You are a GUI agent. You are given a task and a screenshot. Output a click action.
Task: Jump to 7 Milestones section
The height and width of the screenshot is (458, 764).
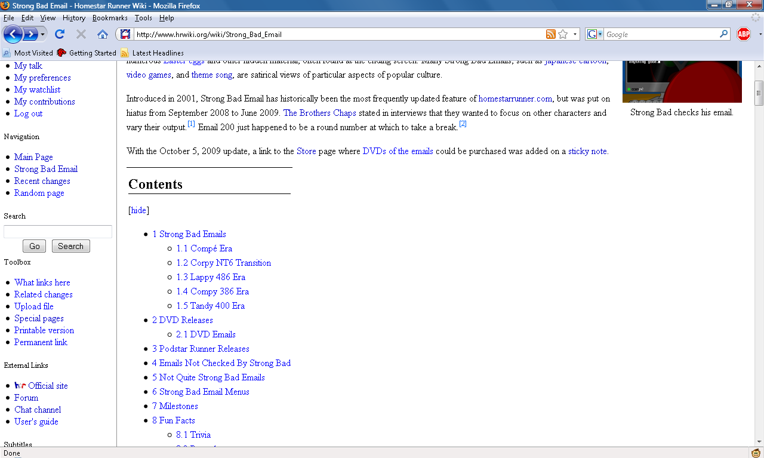point(174,406)
